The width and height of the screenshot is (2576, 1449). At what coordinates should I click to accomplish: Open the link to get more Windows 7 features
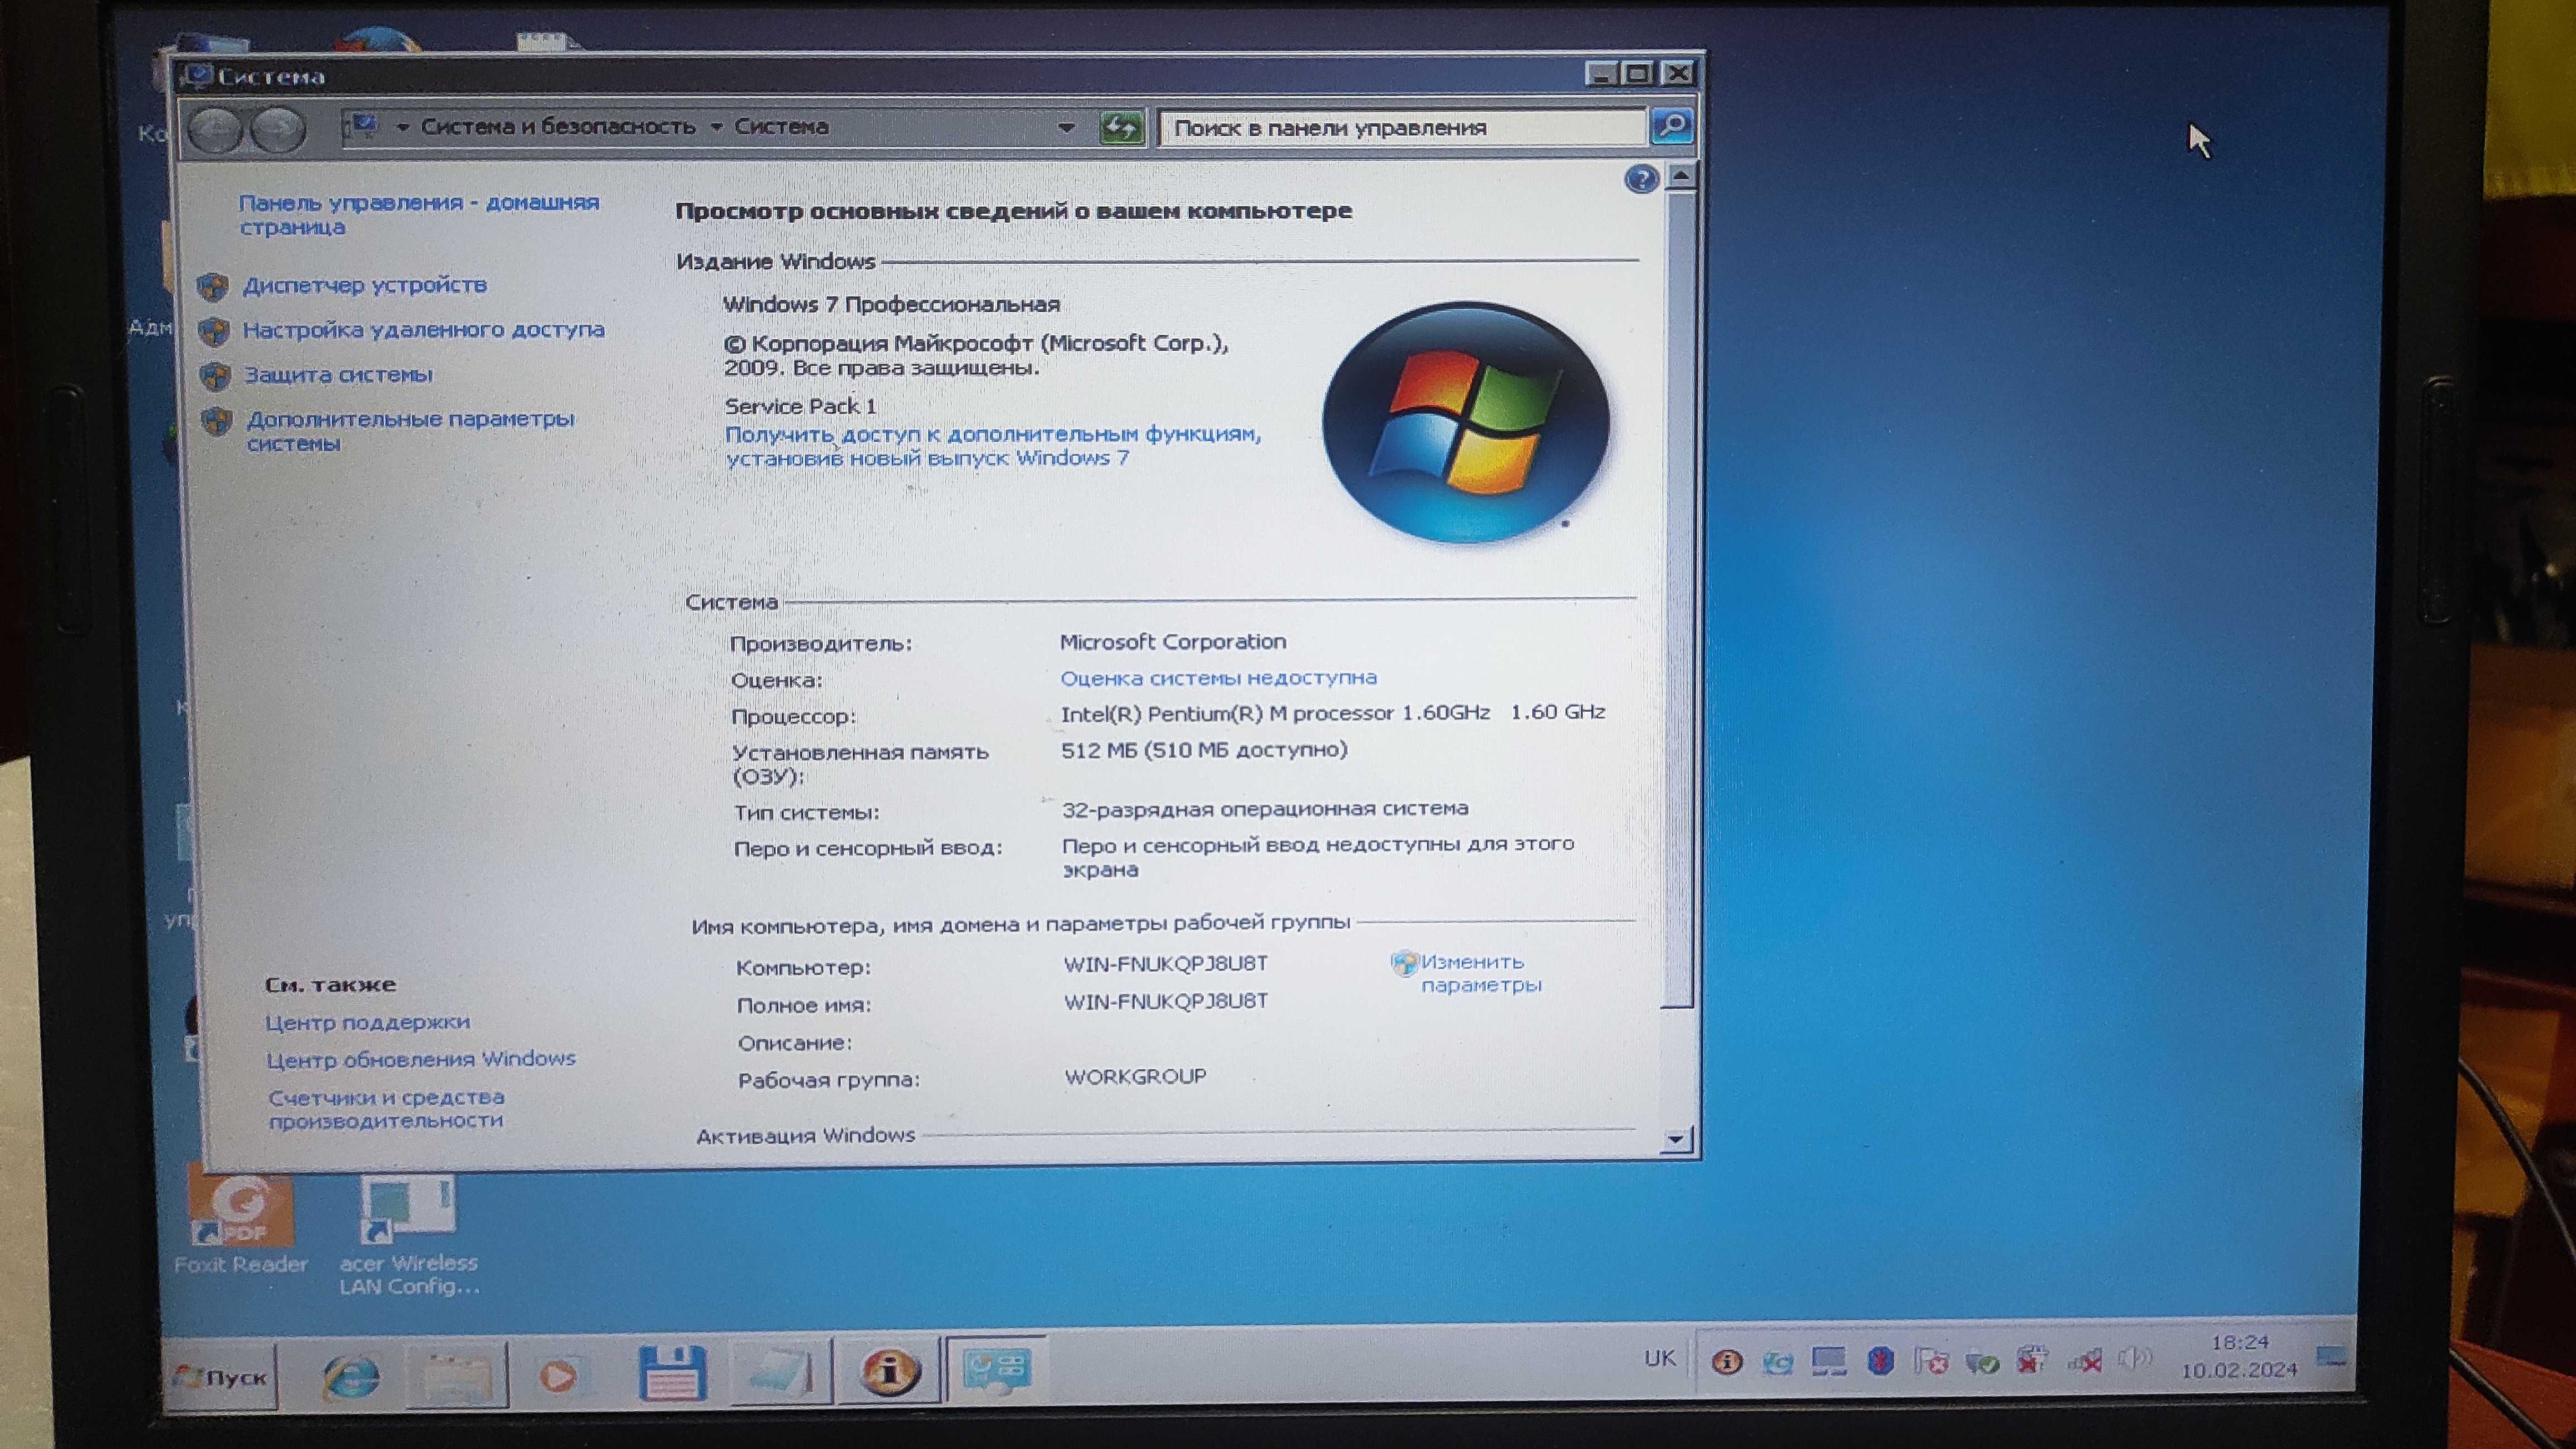tap(993, 446)
